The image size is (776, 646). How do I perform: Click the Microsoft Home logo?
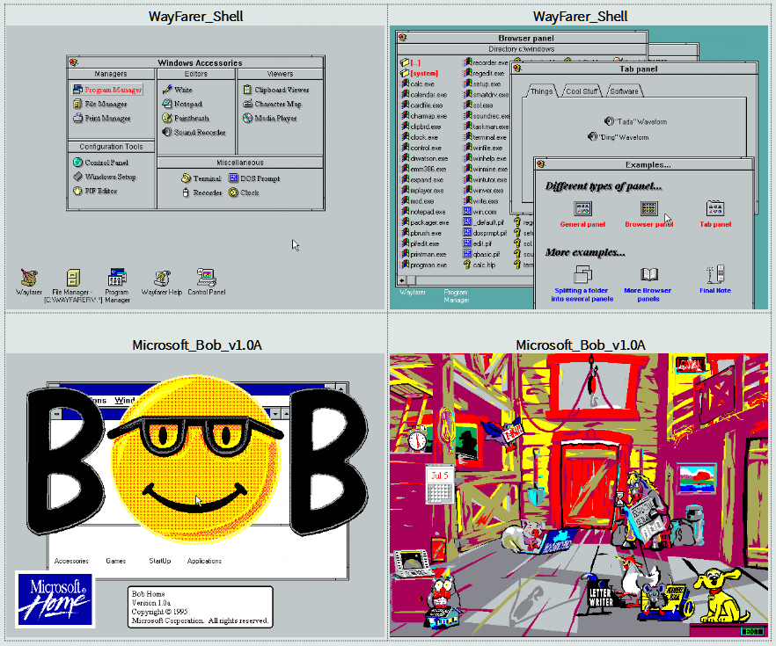click(55, 600)
